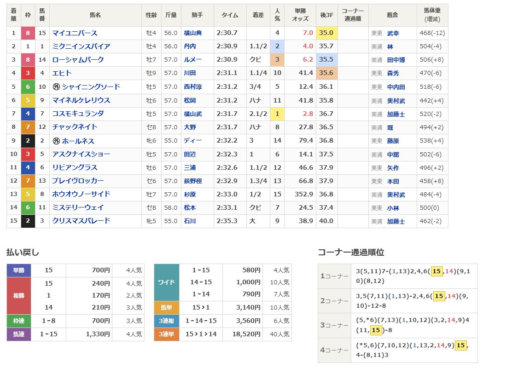Click jockey name 西村淳

[193, 87]
